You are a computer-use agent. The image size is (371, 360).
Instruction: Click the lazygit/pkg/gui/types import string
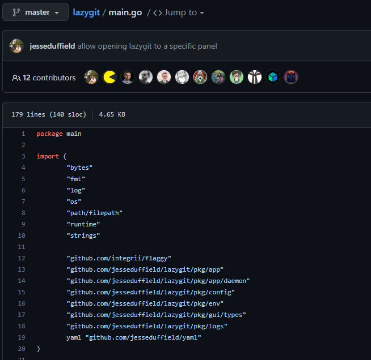(156, 315)
